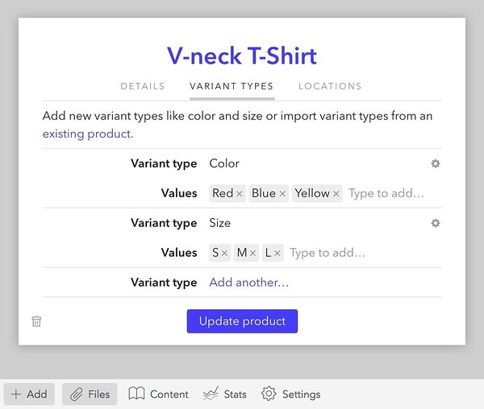Click Add another variant type link

[249, 283]
